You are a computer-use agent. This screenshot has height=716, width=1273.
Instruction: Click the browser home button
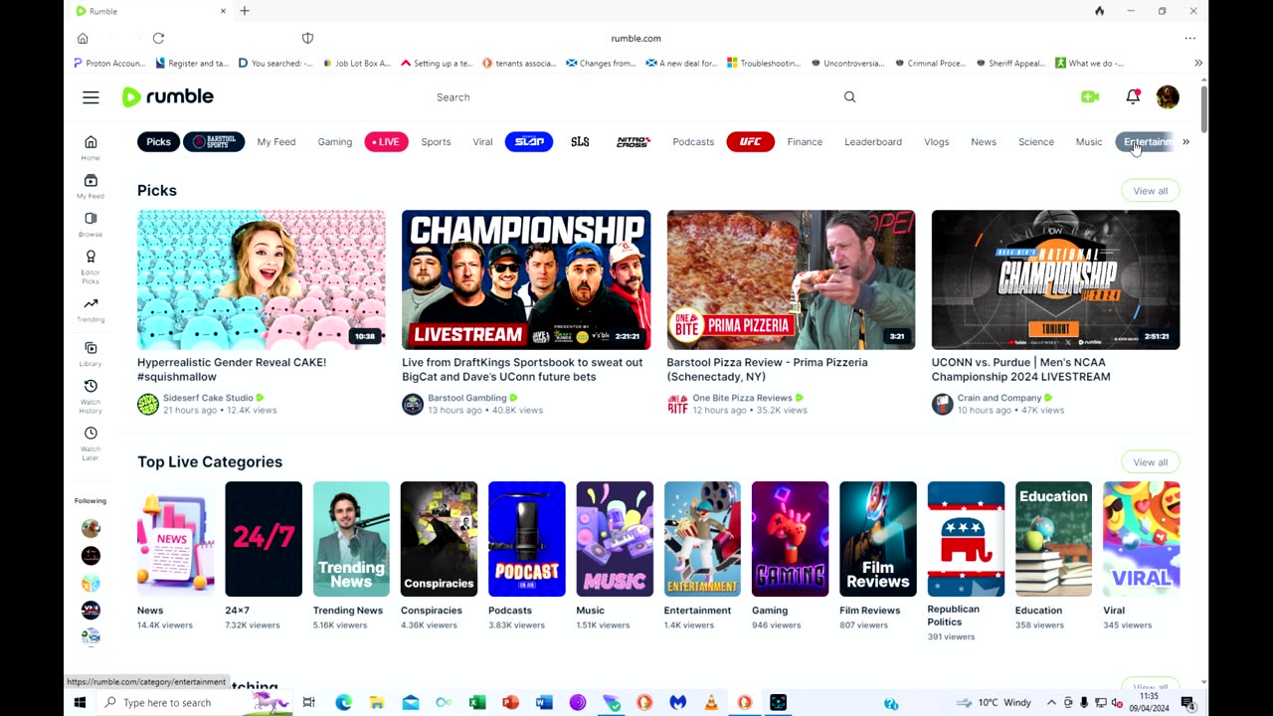pos(83,38)
